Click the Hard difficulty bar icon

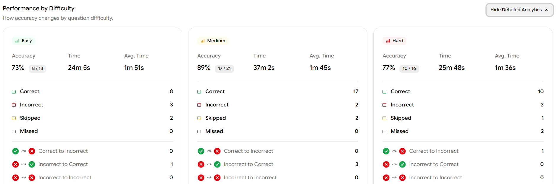coord(388,41)
